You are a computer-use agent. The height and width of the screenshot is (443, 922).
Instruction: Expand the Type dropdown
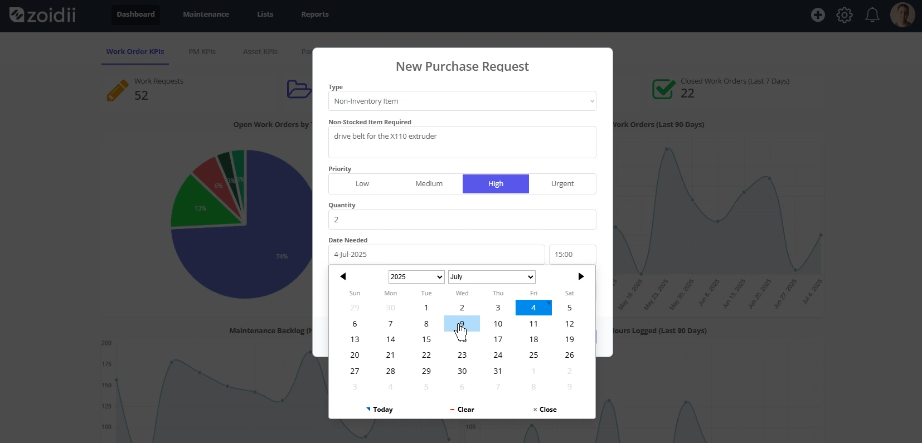pos(462,101)
